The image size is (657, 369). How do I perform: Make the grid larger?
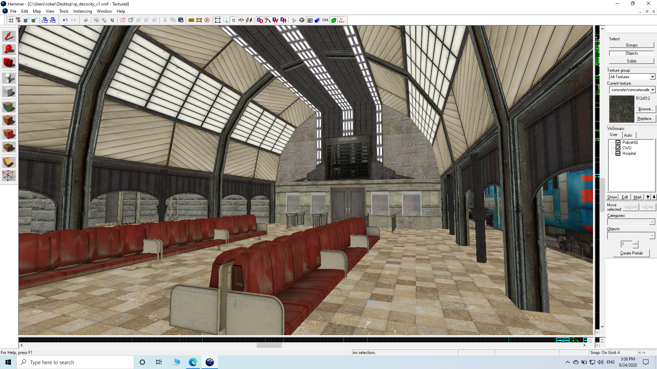[34, 20]
